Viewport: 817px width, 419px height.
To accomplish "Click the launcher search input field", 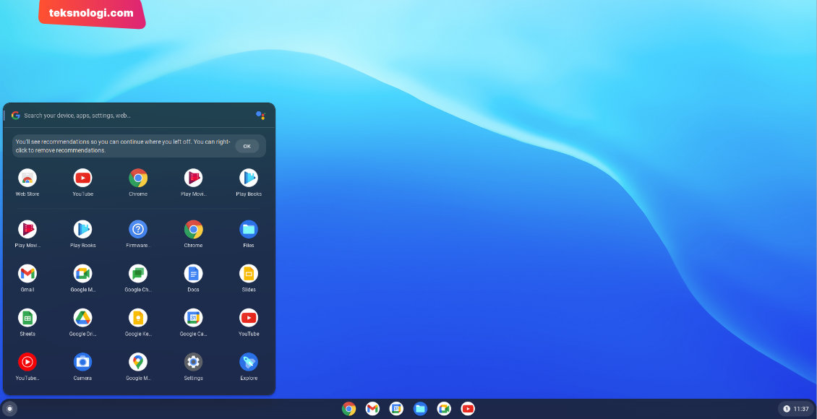I will coord(130,116).
